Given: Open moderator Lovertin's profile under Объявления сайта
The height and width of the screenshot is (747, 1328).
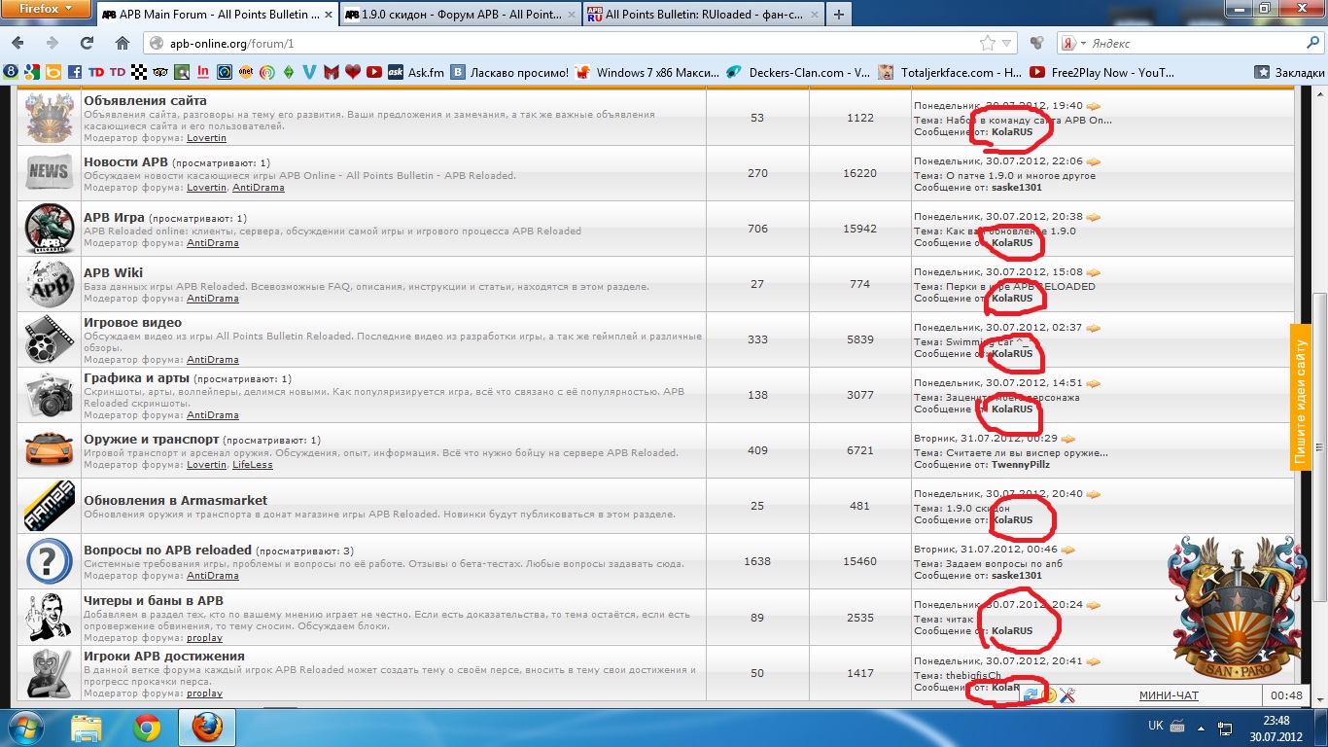Looking at the screenshot, I should 206,138.
